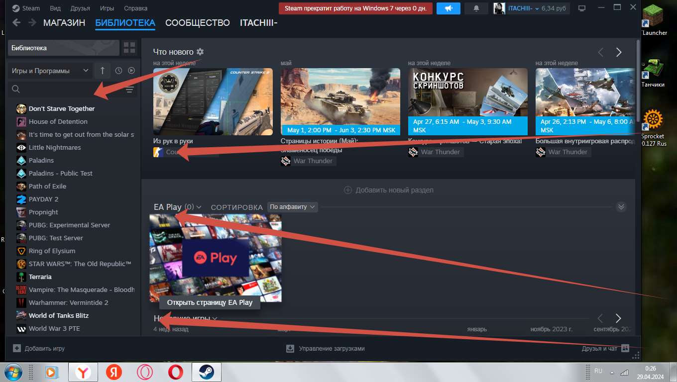Open Друзья и чат

click(x=605, y=349)
